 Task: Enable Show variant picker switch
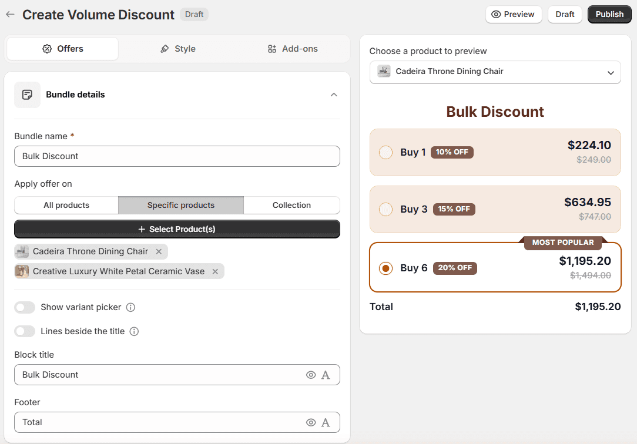click(x=25, y=308)
